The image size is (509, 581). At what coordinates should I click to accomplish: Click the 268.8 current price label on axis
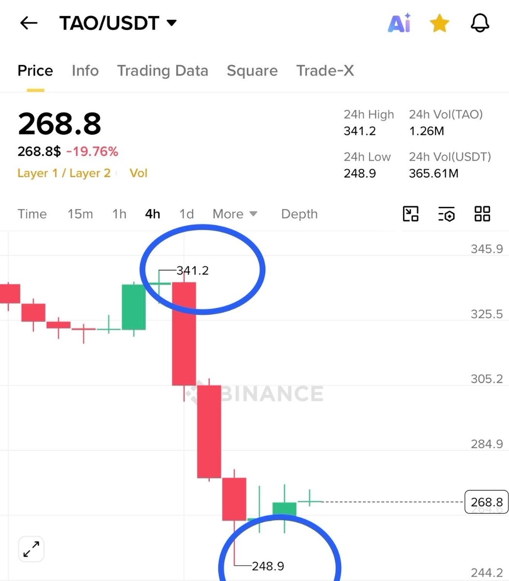[487, 502]
